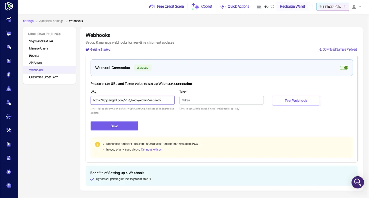Refresh the wallet balance

(272, 6)
